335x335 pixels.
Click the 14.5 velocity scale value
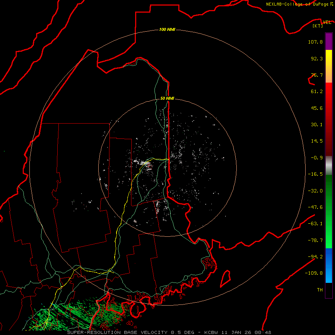(x=317, y=141)
